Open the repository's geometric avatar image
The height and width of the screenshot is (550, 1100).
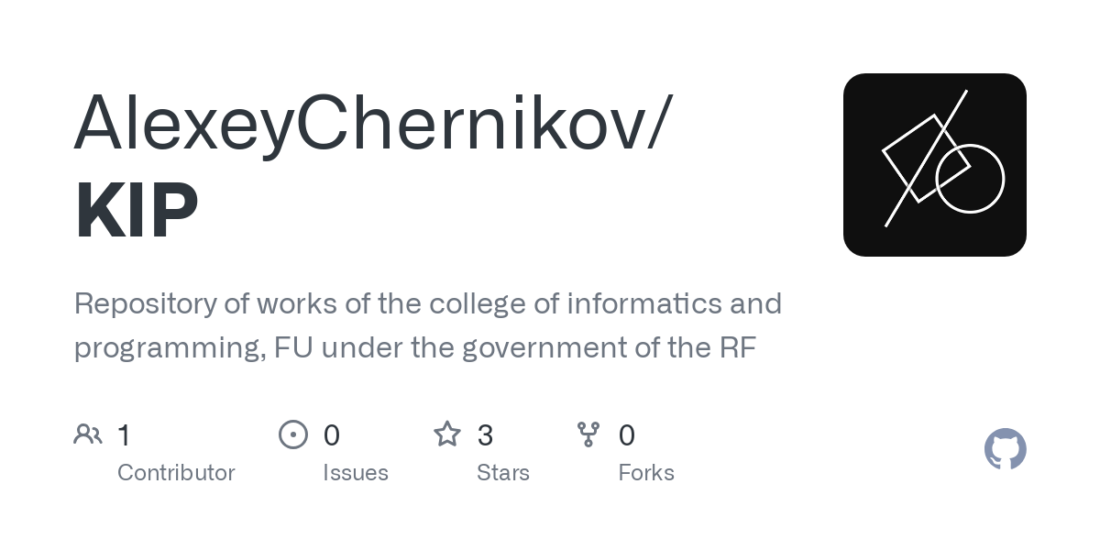(x=934, y=165)
